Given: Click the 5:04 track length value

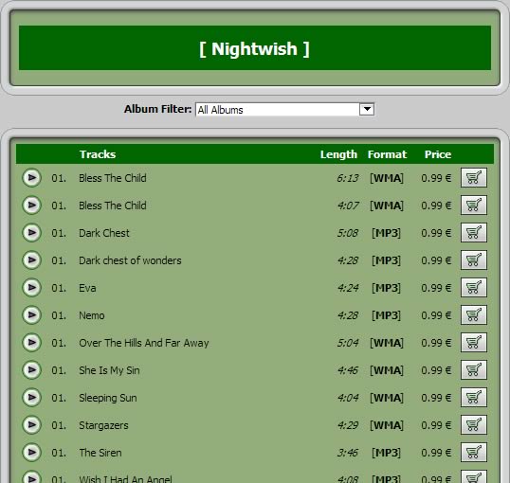Looking at the screenshot, I should [348, 343].
